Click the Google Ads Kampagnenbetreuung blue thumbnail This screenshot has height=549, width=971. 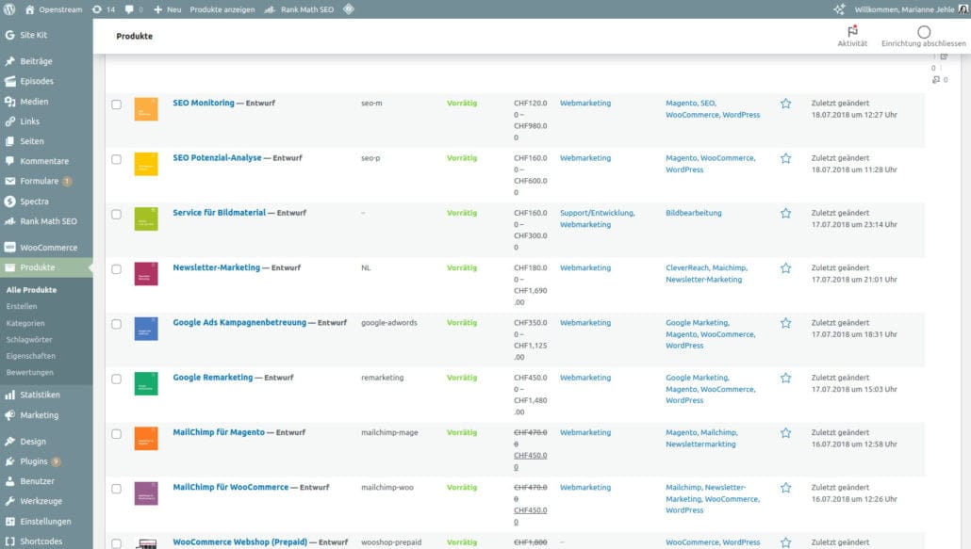(x=146, y=329)
